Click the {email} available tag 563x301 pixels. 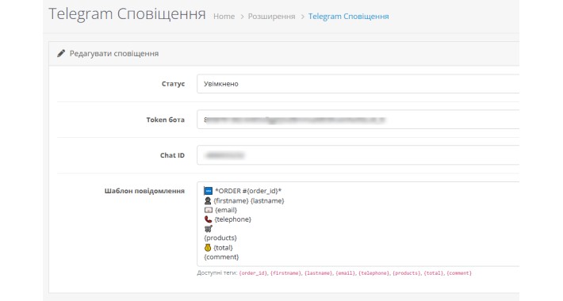(x=346, y=273)
